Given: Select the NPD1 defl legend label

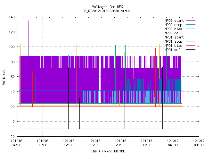Looking at the screenshot, I should pyautogui.click(x=173, y=50).
